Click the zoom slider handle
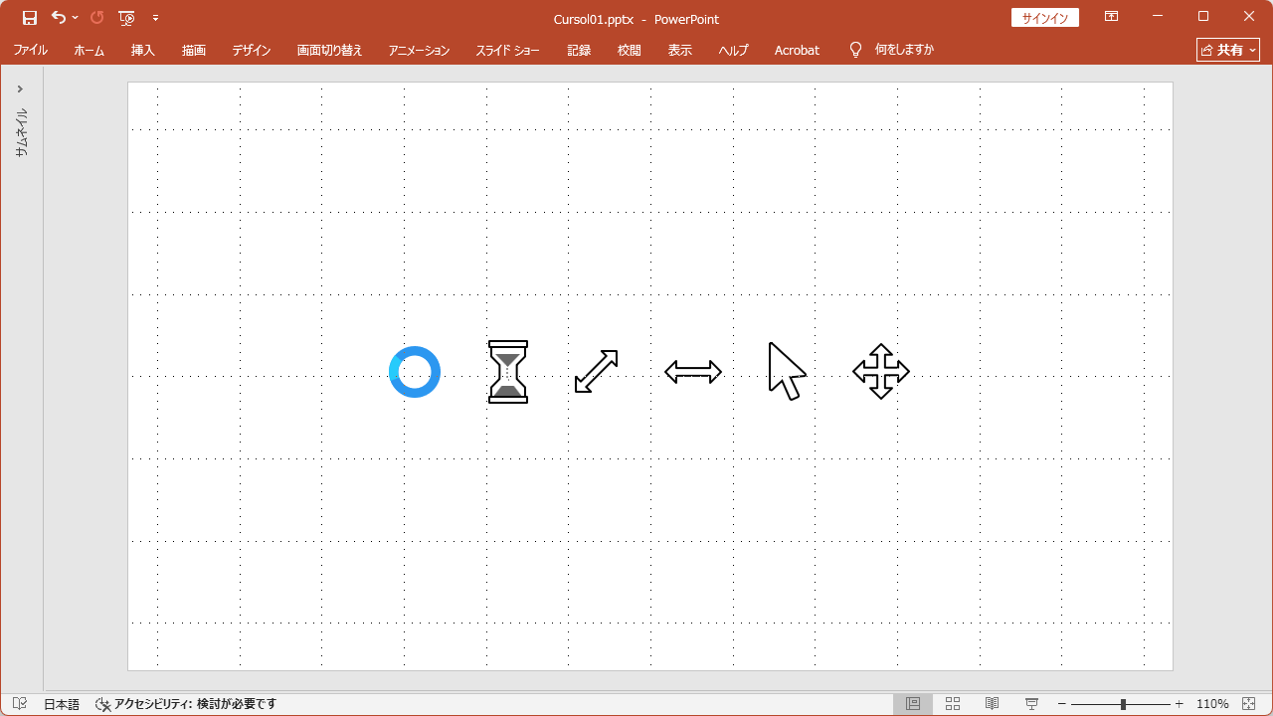This screenshot has width=1273, height=716. click(1123, 704)
